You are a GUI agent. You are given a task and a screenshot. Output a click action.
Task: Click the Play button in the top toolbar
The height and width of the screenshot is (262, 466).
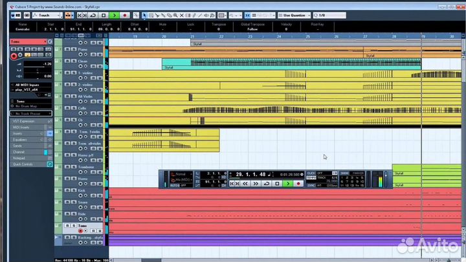point(115,15)
